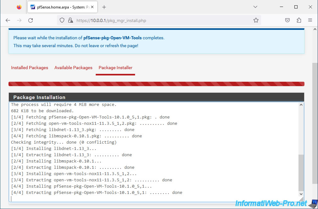Close the pfSense.home.arpa browser tab

[x=92, y=7]
